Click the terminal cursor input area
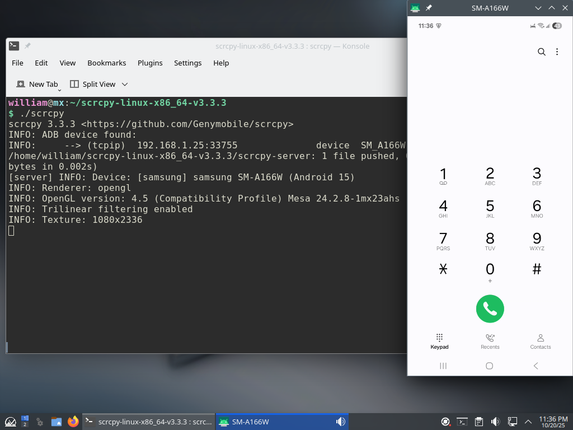Image resolution: width=573 pixels, height=430 pixels. [x=11, y=231]
